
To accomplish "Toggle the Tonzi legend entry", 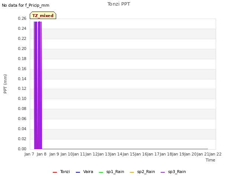I will click(61, 172).
